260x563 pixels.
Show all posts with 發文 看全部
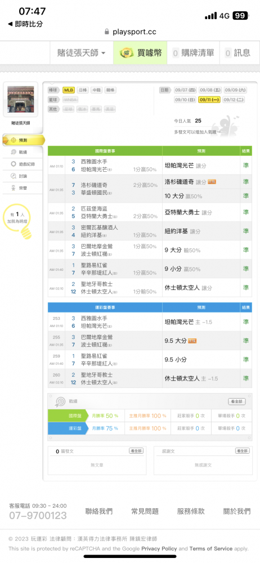[x=136, y=450]
